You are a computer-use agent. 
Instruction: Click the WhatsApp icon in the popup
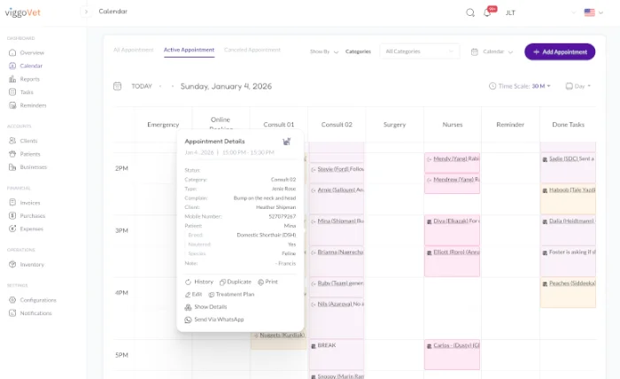(188, 320)
